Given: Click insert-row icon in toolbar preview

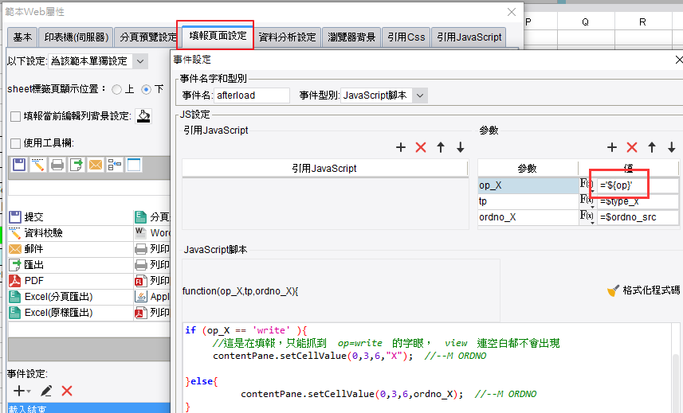Looking at the screenshot, I should (115, 165).
